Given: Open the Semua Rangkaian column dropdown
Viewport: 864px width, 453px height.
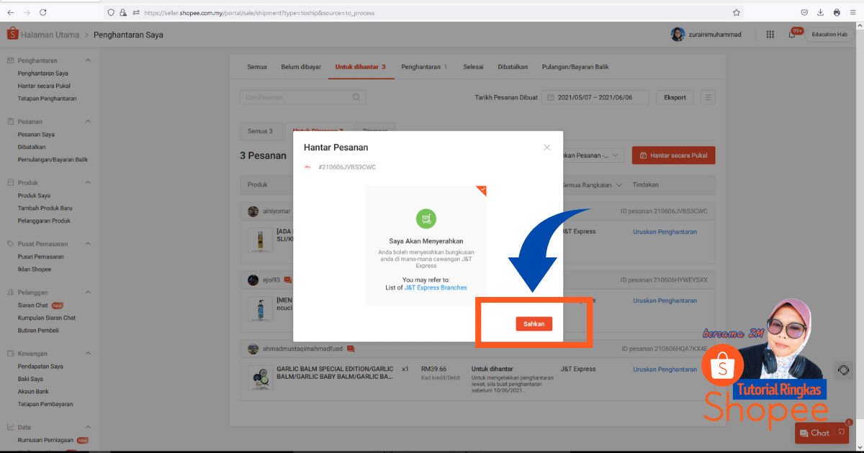Looking at the screenshot, I should pos(593,185).
